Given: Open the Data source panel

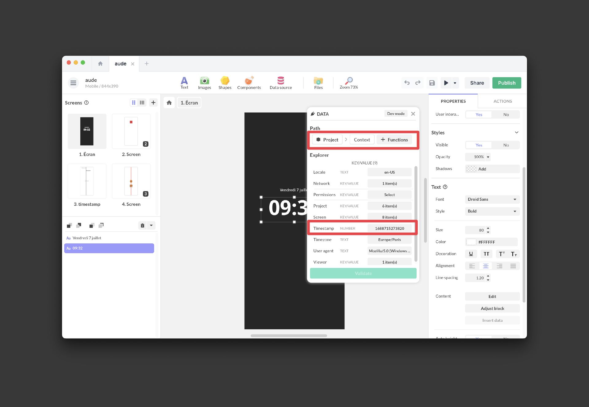Looking at the screenshot, I should [x=280, y=82].
